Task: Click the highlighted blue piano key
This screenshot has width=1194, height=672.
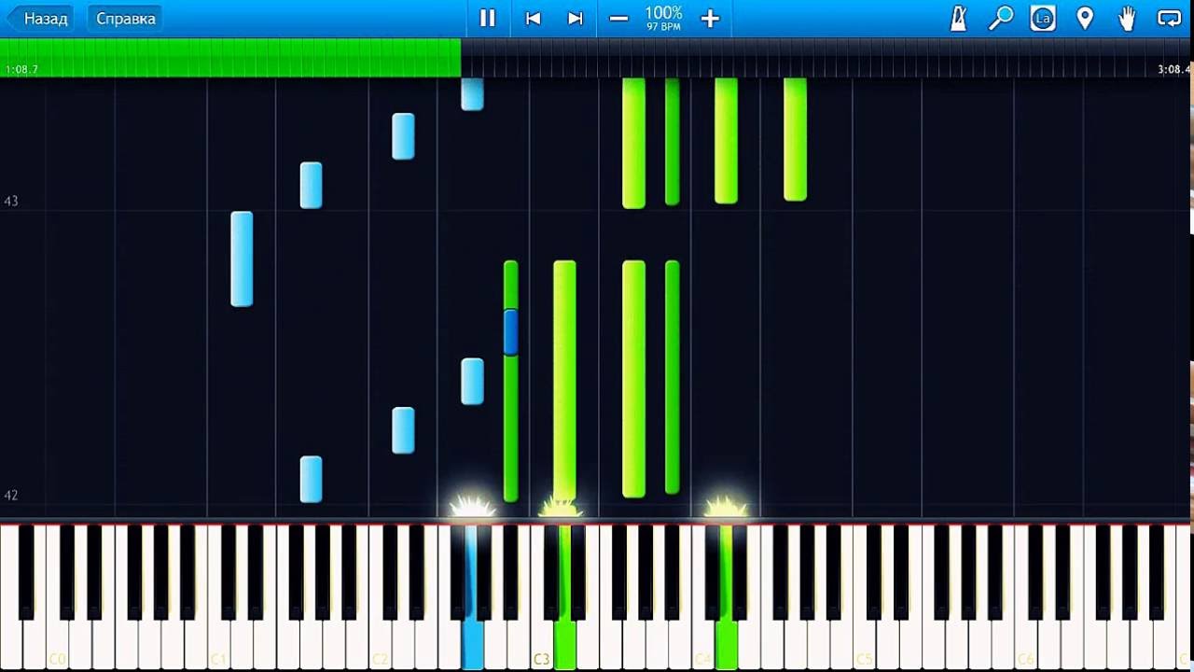Action: [472, 644]
